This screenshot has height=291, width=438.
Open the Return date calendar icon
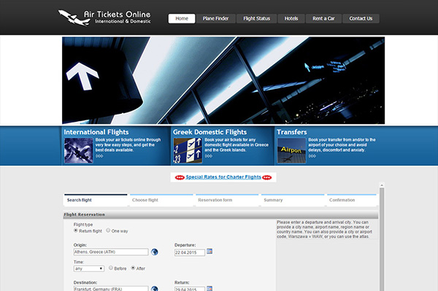[210, 289]
